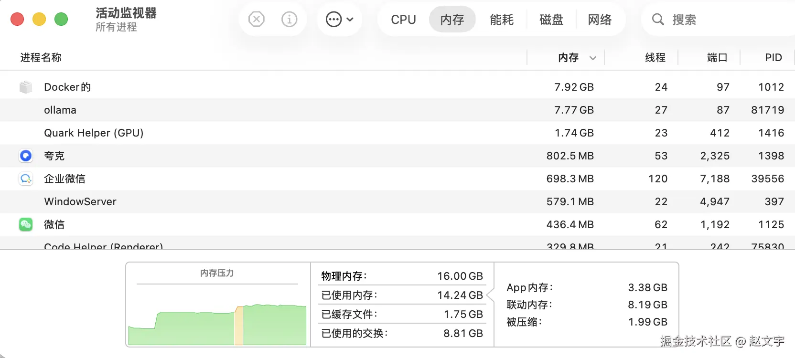The height and width of the screenshot is (358, 795).
Task: Click the 联动内存 8.19 GB entry
Action: [587, 305]
